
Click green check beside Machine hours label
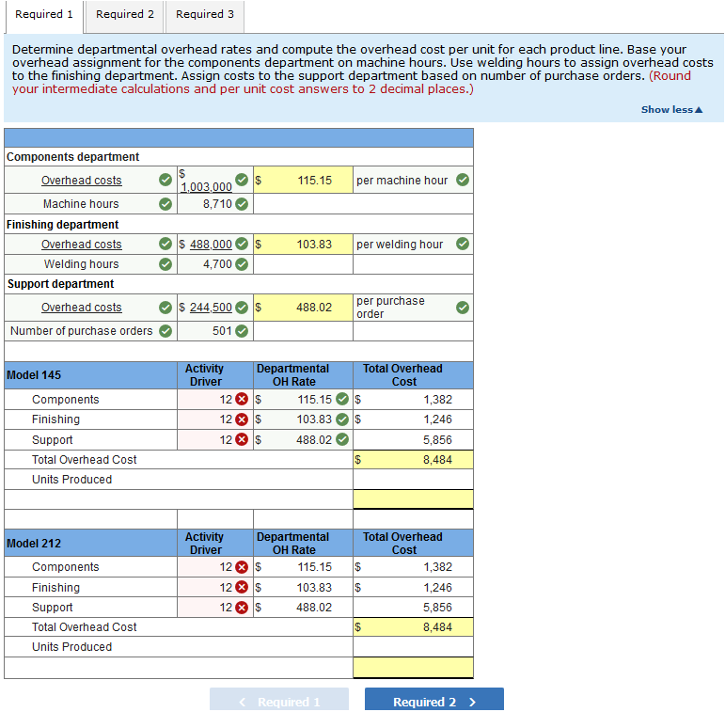click(x=165, y=204)
